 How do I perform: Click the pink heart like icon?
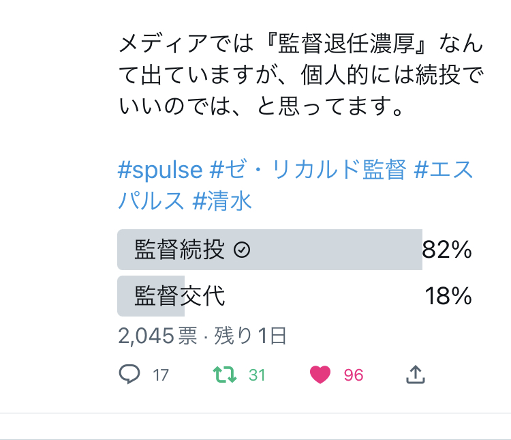(320, 374)
